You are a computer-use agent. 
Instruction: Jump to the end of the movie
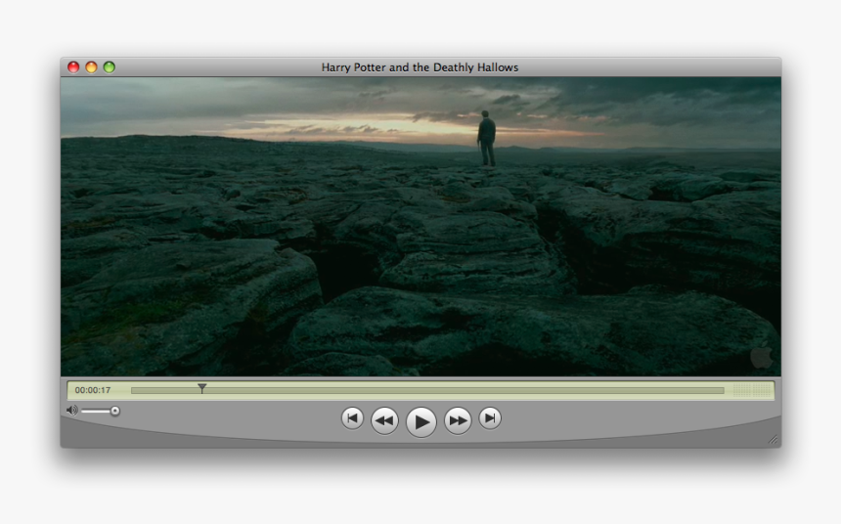tap(490, 418)
